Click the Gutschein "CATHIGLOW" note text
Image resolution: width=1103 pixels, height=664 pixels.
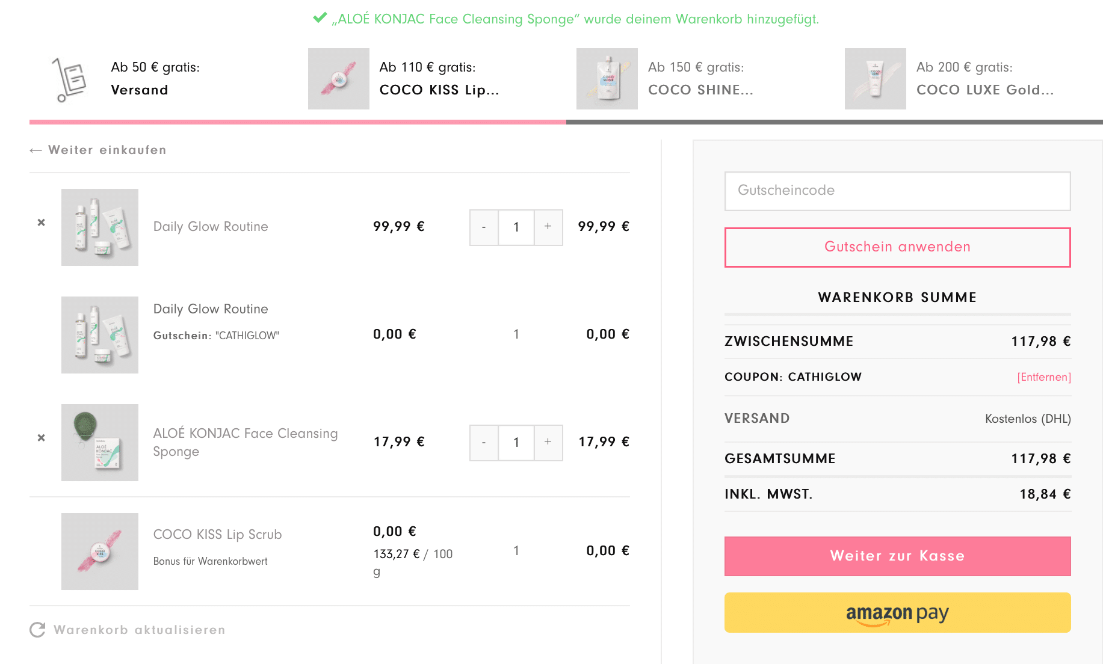coord(217,336)
